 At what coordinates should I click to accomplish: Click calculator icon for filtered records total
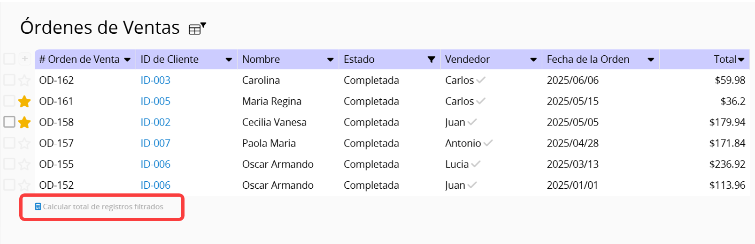(38, 207)
